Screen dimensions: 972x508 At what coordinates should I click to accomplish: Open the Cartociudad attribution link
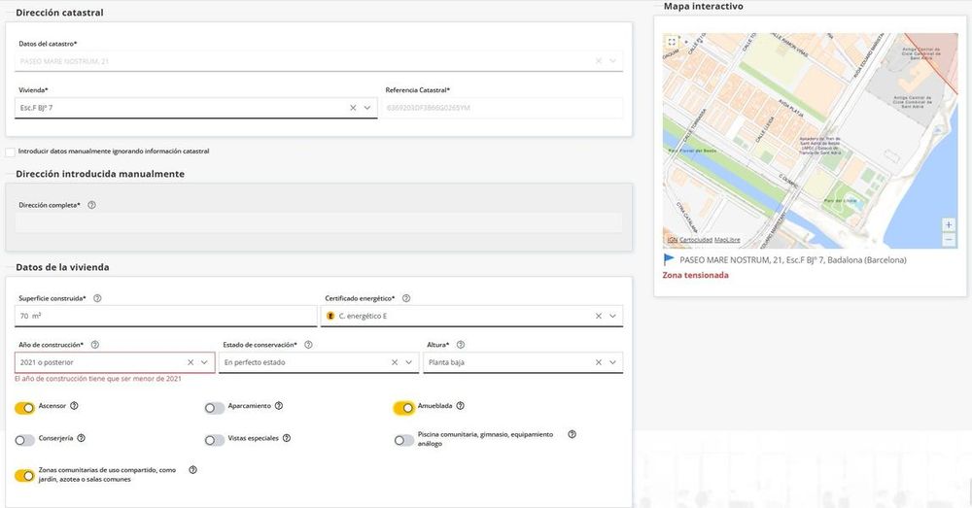[695, 240]
